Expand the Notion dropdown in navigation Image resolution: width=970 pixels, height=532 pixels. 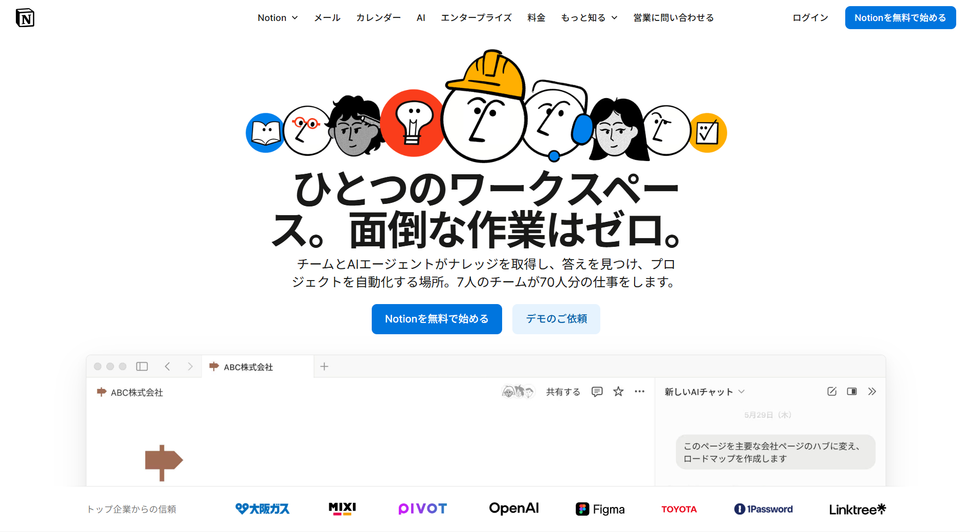278,18
